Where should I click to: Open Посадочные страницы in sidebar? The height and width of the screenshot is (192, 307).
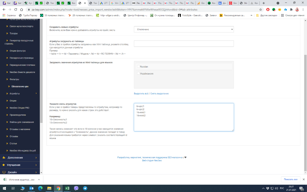click(x=21, y=58)
